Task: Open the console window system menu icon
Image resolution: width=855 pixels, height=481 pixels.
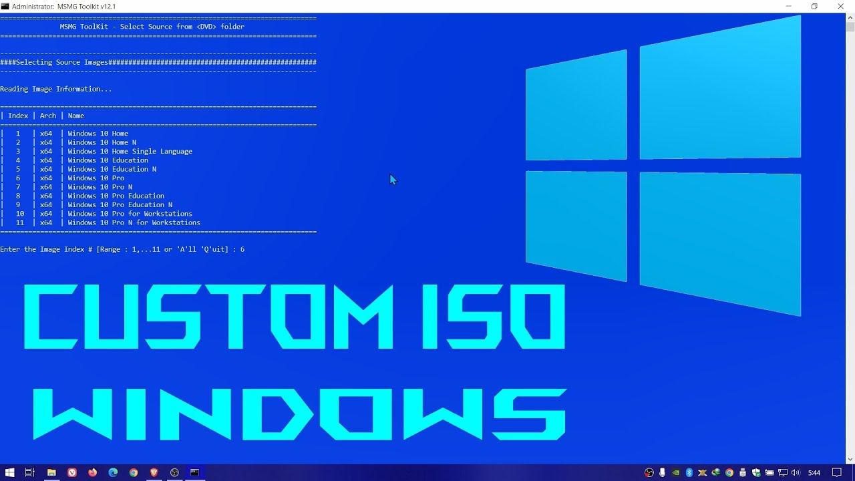Action: pos(5,6)
